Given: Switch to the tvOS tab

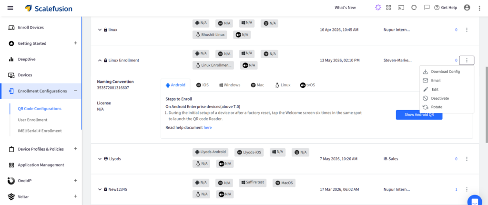Looking at the screenshot, I should tap(307, 85).
